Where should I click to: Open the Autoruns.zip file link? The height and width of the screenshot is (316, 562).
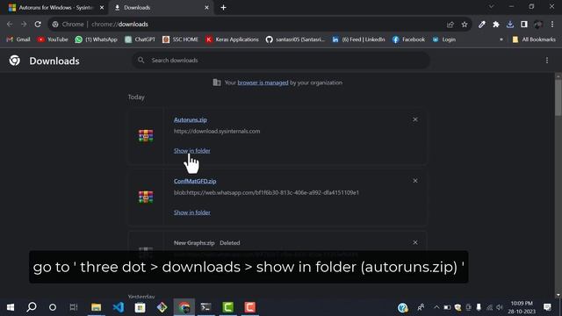point(191,120)
